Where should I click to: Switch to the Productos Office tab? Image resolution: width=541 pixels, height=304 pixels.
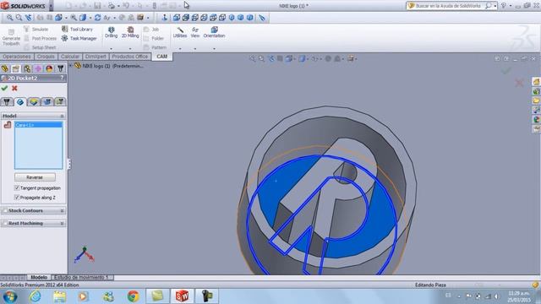point(129,57)
